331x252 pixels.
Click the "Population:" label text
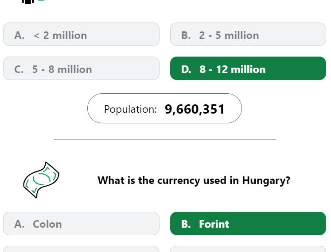[130, 109]
